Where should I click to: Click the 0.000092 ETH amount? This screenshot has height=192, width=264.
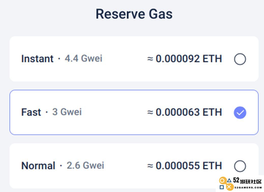[184, 59]
